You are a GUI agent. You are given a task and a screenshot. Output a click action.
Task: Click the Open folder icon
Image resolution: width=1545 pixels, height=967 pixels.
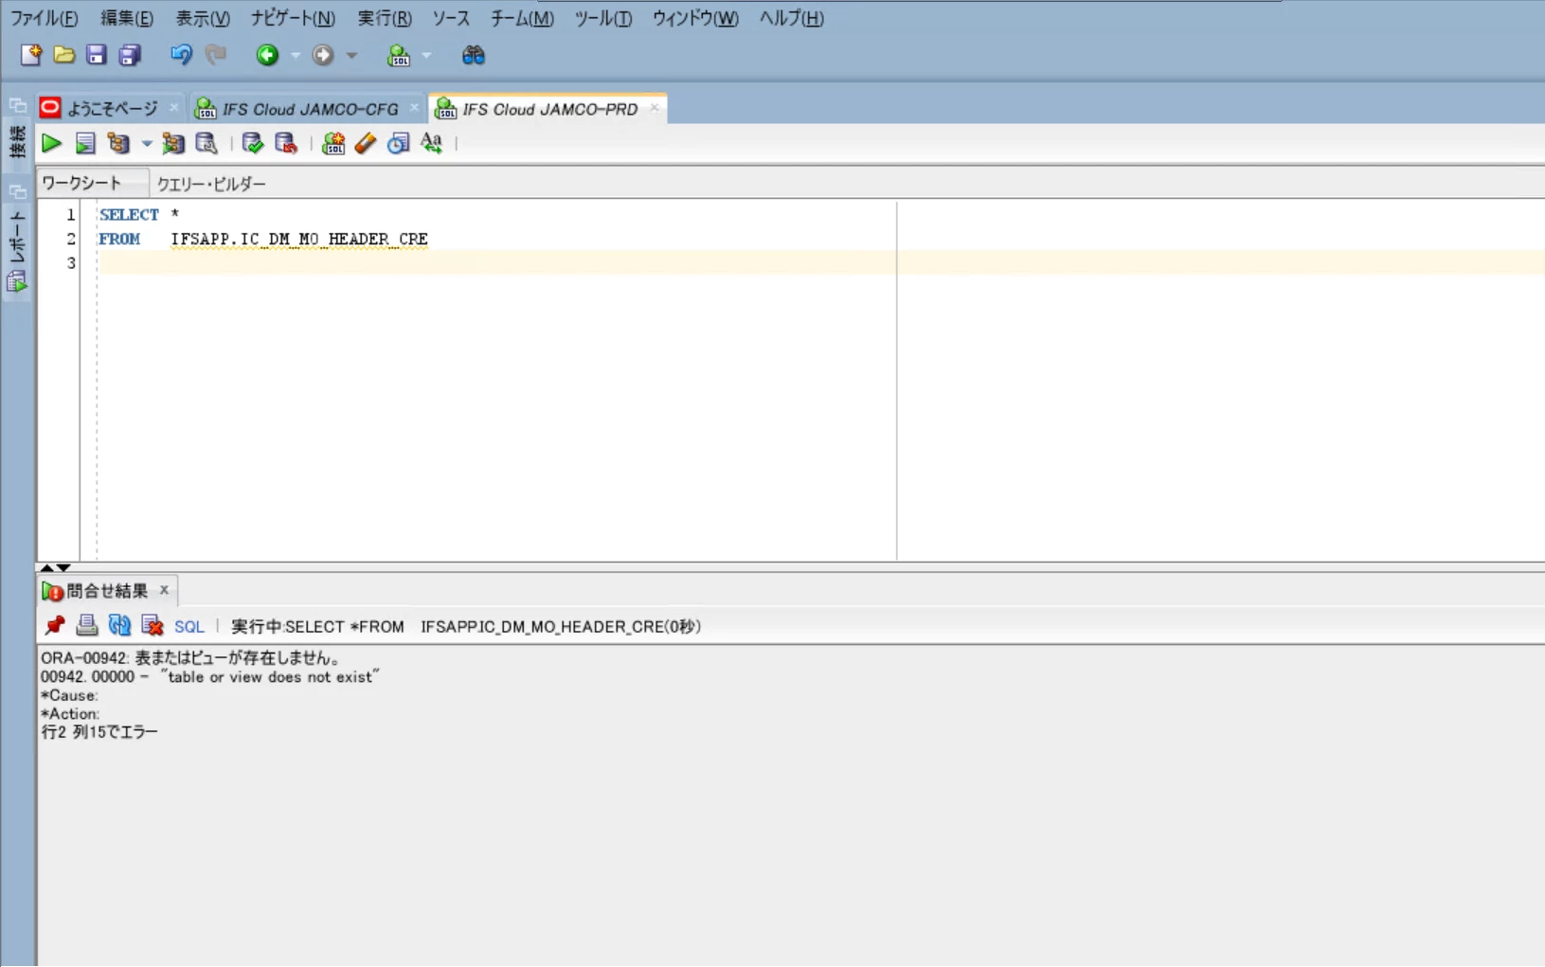point(63,55)
